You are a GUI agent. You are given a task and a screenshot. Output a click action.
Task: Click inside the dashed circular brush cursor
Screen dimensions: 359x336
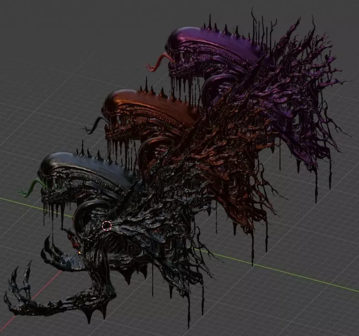(x=107, y=226)
